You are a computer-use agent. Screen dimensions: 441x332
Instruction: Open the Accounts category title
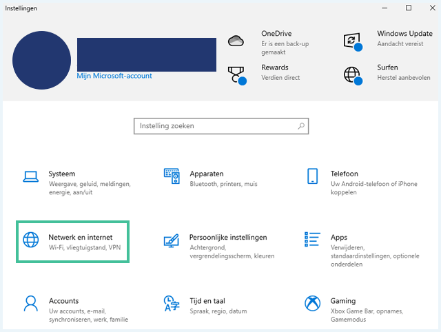click(x=63, y=301)
